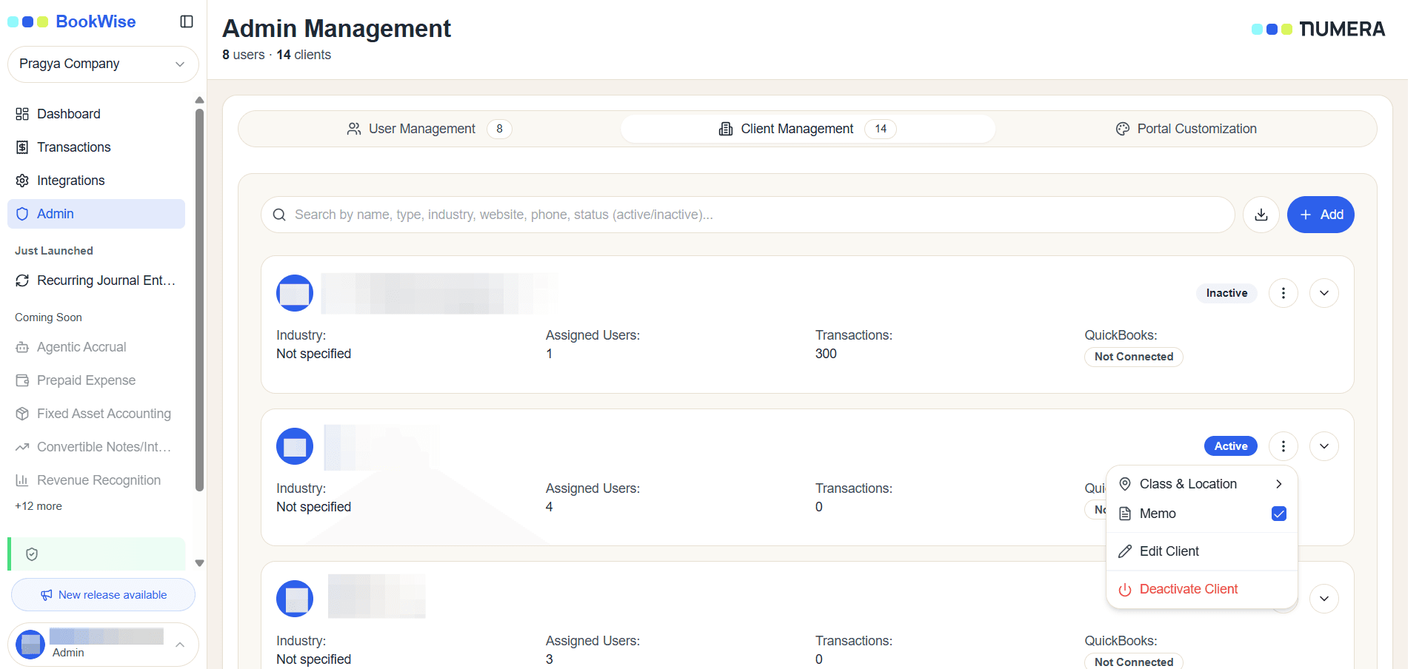The image size is (1422, 669).
Task: Open the Dashboard sidebar item
Action: point(96,114)
